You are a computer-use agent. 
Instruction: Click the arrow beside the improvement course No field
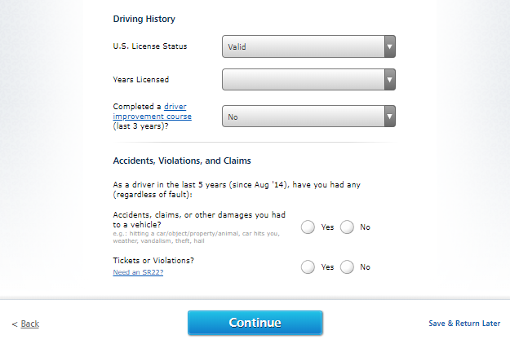tap(390, 117)
